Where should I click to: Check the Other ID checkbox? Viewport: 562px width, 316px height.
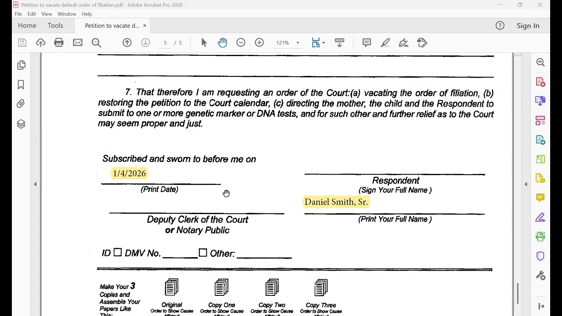click(203, 253)
